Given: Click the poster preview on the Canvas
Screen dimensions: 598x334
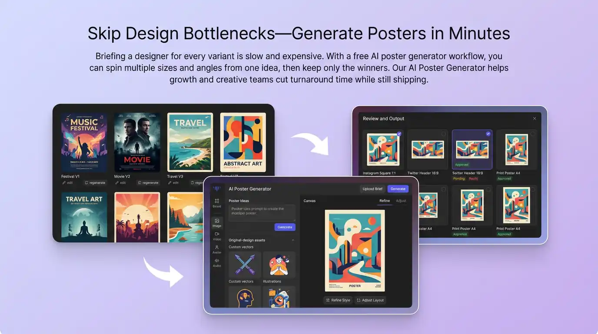Looking at the screenshot, I should pyautogui.click(x=355, y=250).
